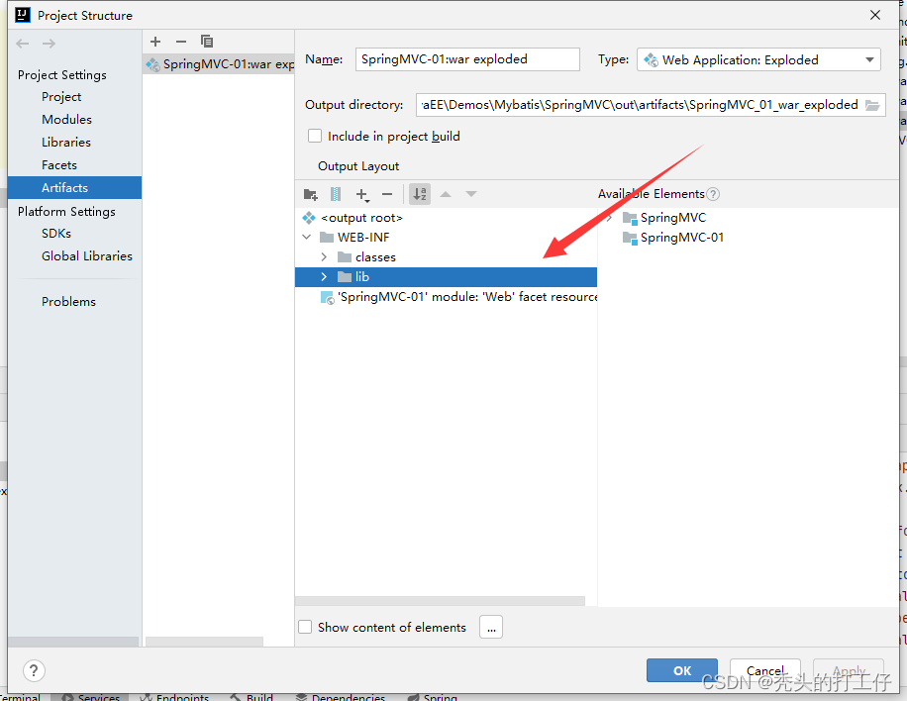Open the dialog help question mark
The width and height of the screenshot is (907, 701).
34,670
